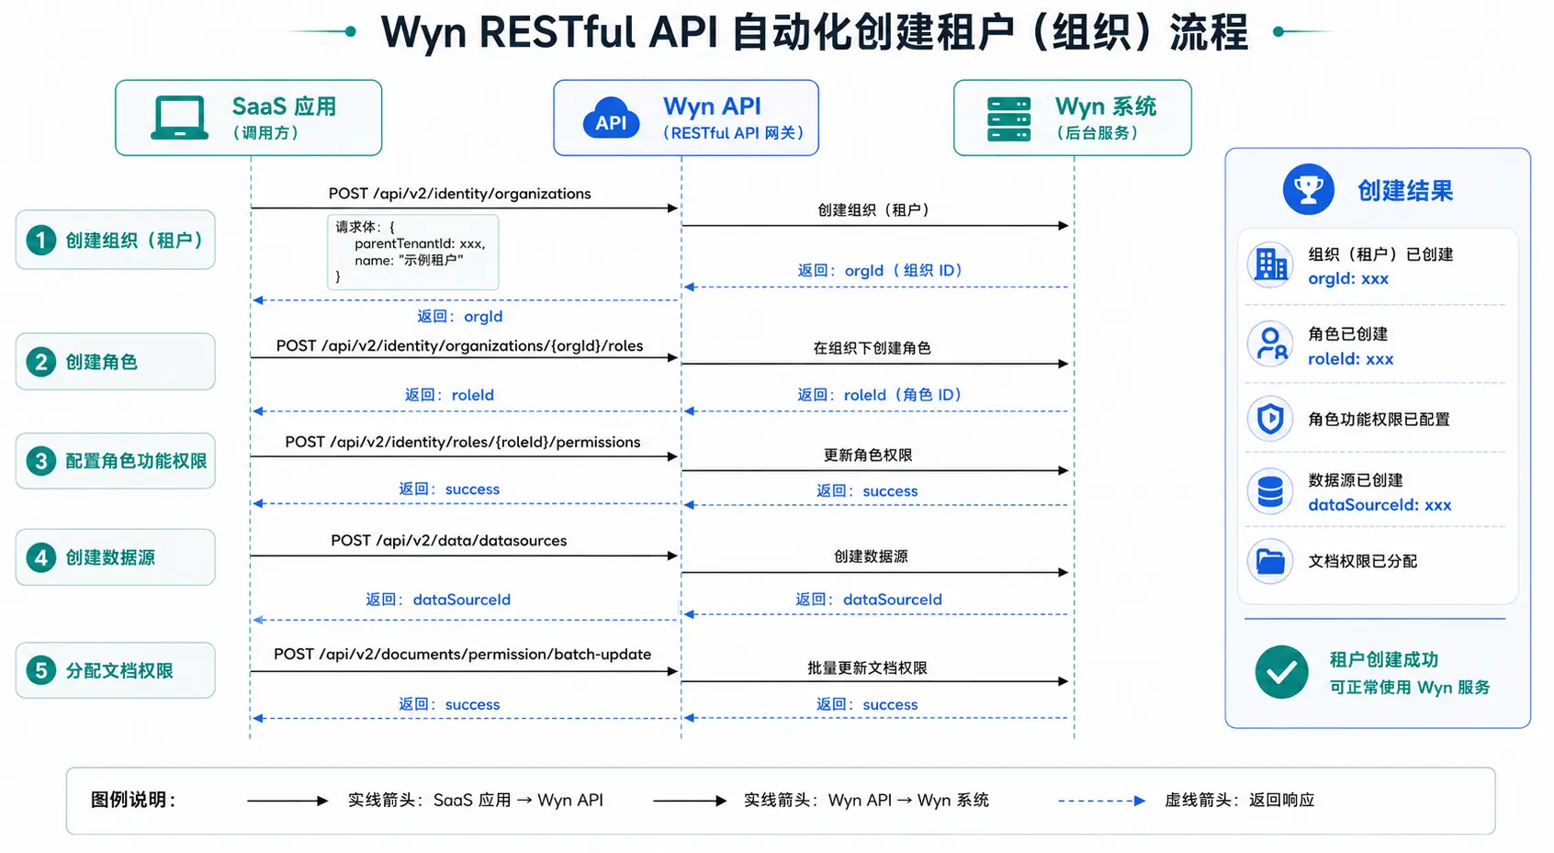Select the 创建数据源 step label
This screenshot has width=1554, height=853.
tap(110, 557)
